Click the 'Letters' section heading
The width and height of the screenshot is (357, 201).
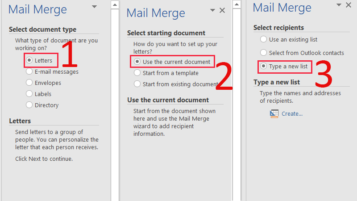tap(20, 121)
